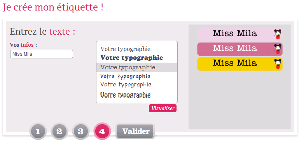Click the Miss Mila text input field
Viewport: 306px width, 144px height.
(42, 54)
